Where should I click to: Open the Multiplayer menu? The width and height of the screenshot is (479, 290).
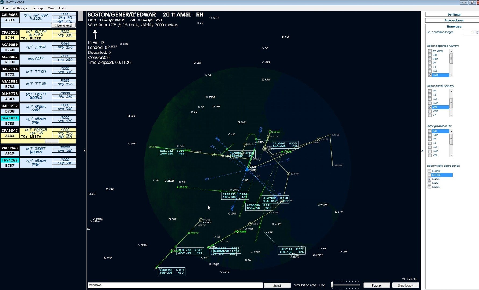tap(20, 8)
